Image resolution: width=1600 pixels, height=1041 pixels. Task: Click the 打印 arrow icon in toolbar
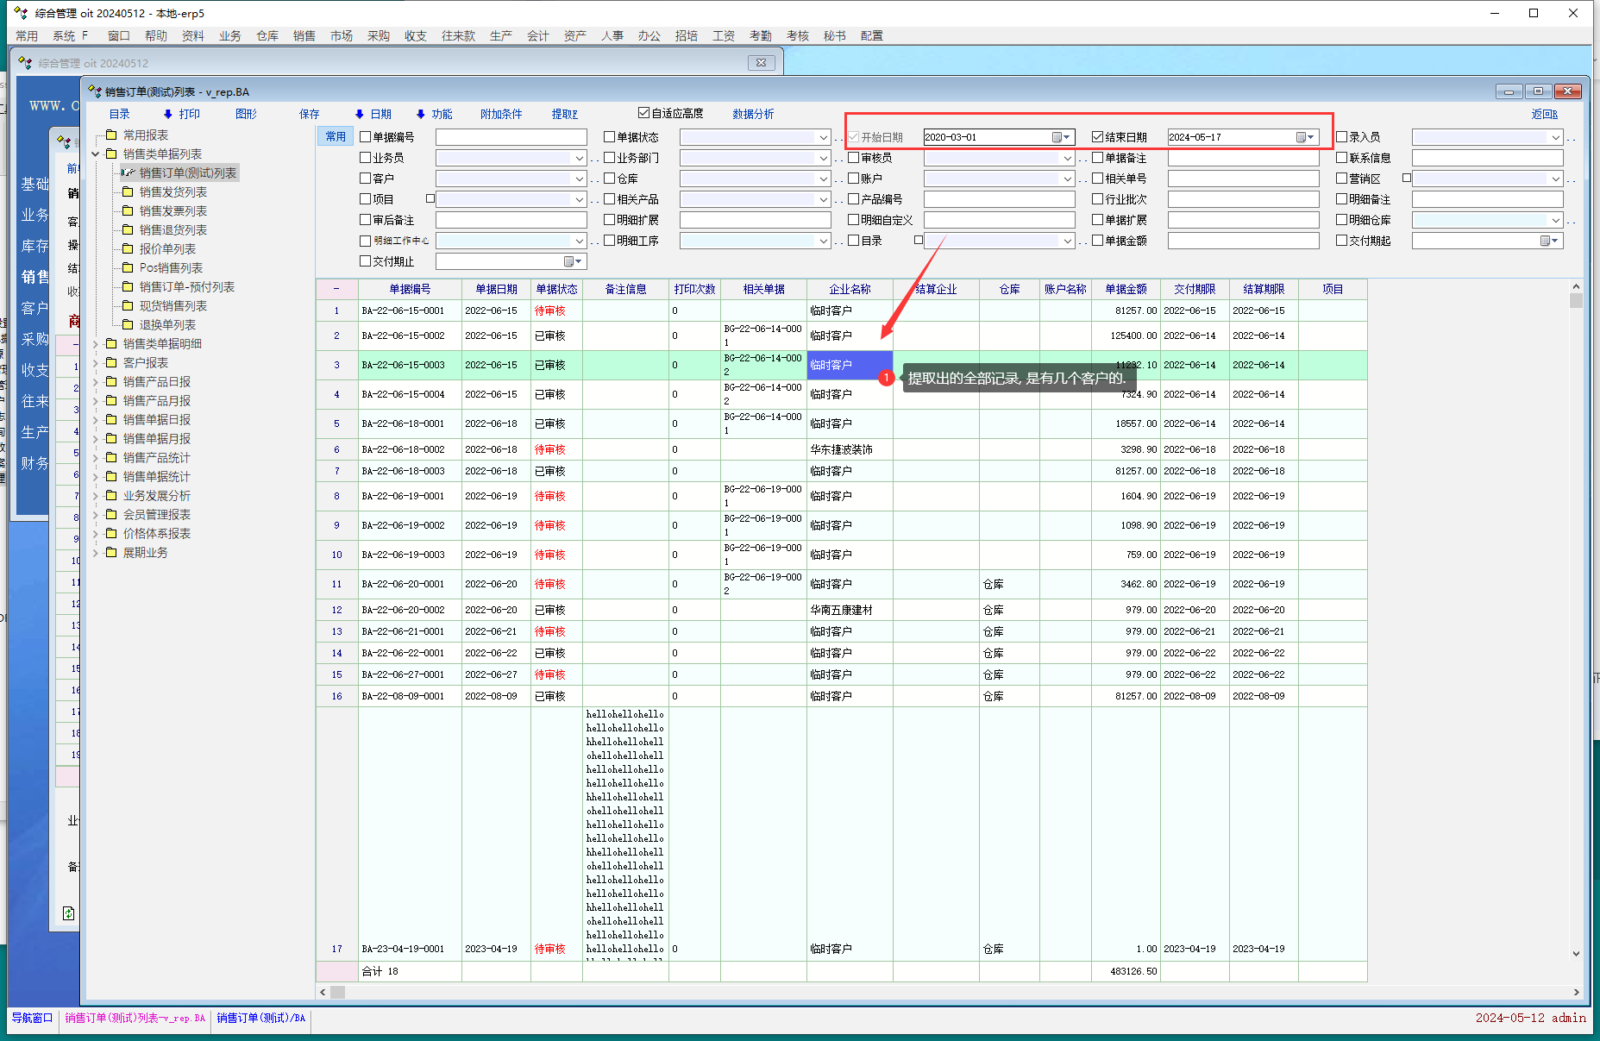167,114
